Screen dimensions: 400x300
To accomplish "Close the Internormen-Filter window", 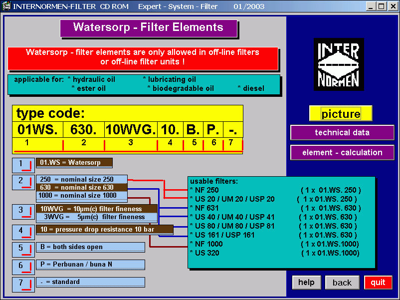I will coord(393,6).
